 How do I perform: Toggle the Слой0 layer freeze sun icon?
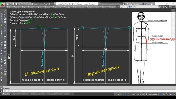(123, 7)
